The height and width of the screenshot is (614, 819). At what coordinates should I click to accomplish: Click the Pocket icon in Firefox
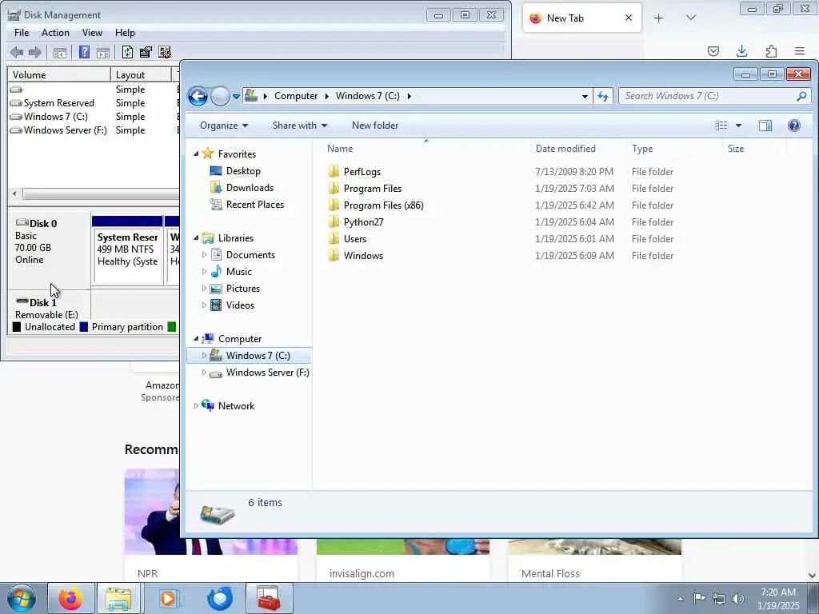point(713,50)
